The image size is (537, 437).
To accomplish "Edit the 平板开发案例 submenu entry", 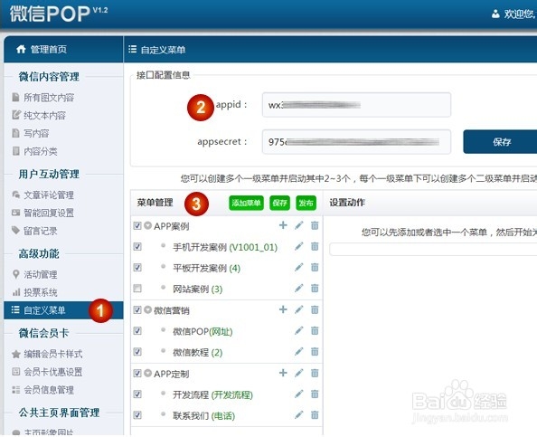I will tap(299, 267).
